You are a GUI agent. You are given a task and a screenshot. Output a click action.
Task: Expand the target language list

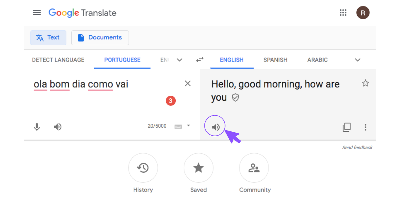tap(358, 60)
